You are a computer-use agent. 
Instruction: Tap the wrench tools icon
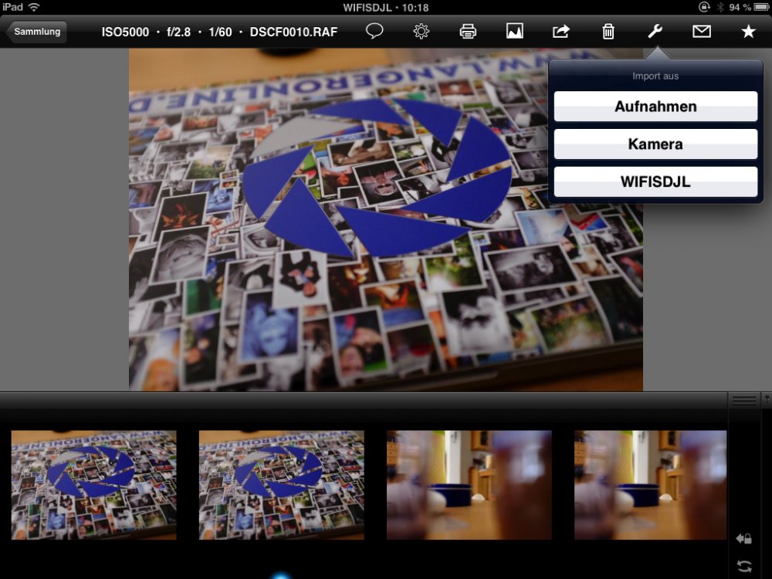[x=655, y=32]
